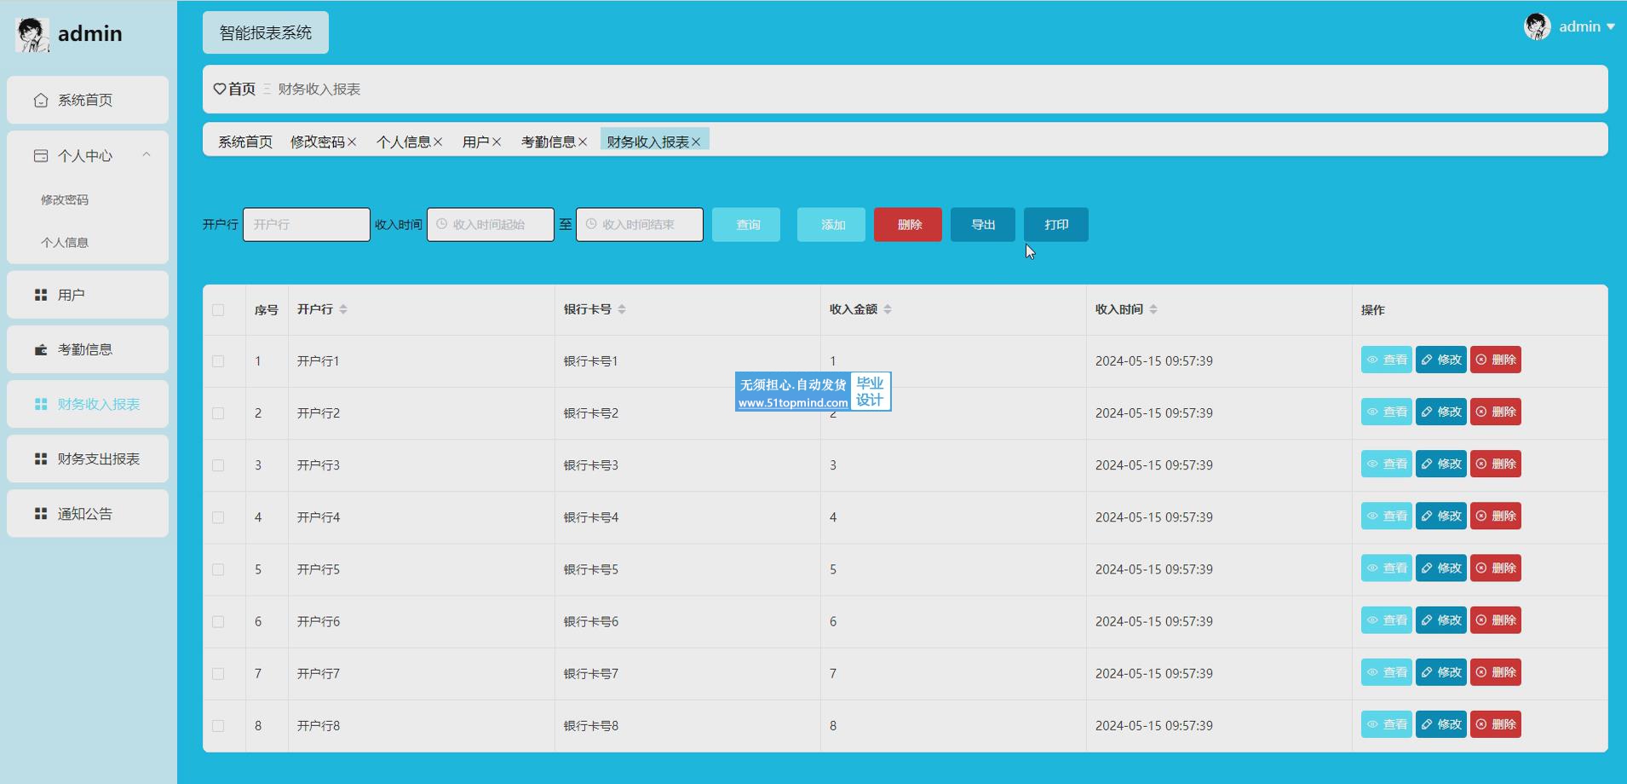Click the heart icon next to 首页 breadcrumb
The image size is (1627, 784).
pos(220,89)
